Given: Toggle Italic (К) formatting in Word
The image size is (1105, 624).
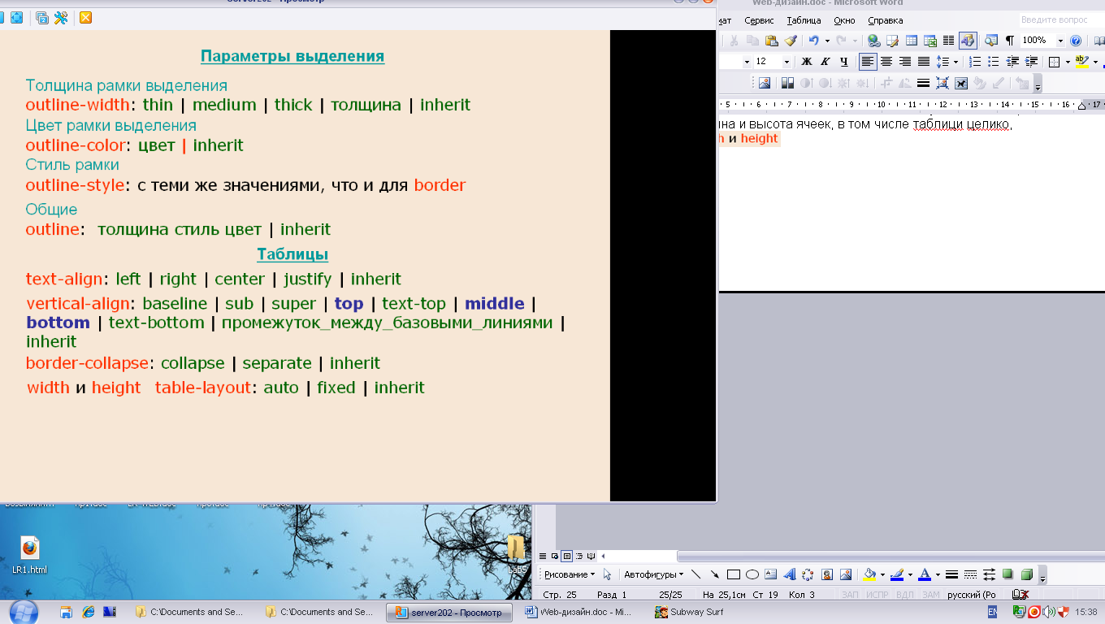Looking at the screenshot, I should point(825,62).
